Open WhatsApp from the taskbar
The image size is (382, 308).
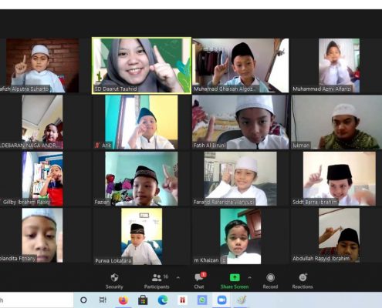pos(202,300)
